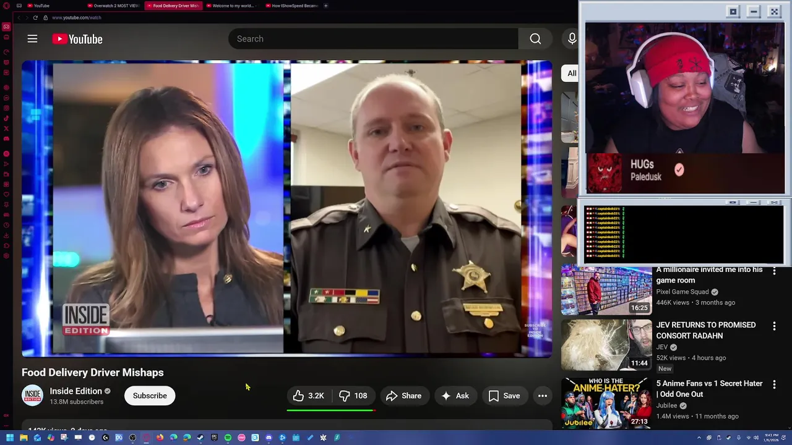The image size is (792, 445).
Task: Go forward with the browser forward arrow
Action: click(x=27, y=17)
